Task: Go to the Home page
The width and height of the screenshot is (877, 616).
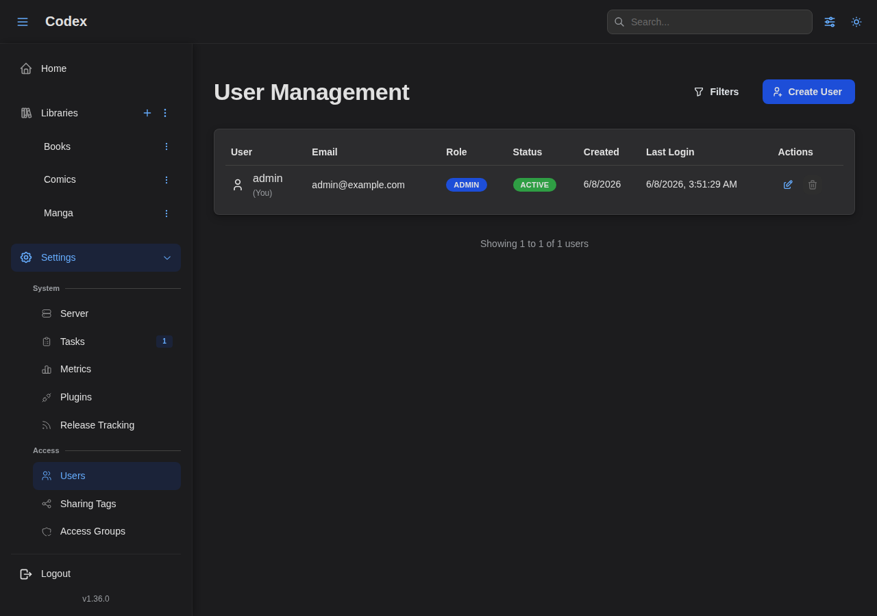Action: (96, 68)
